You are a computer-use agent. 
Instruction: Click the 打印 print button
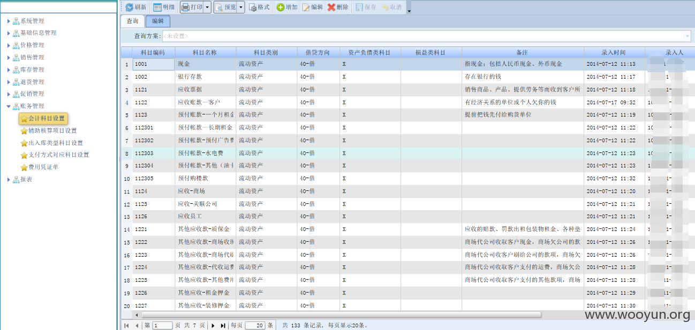coord(191,7)
